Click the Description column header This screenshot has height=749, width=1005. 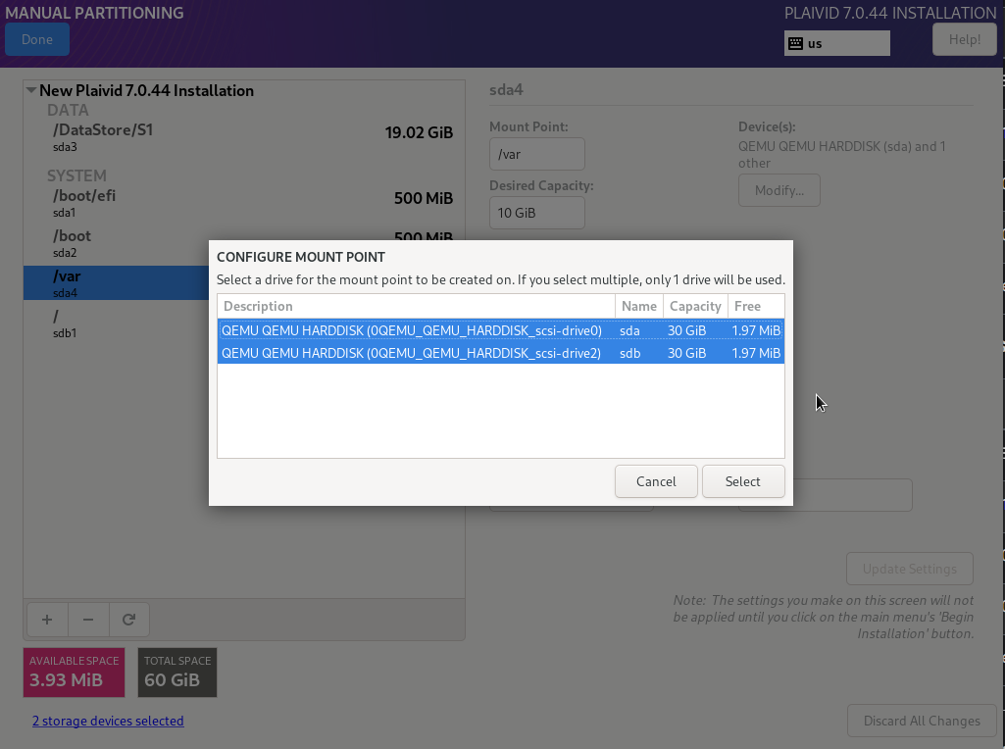pyautogui.click(x=416, y=306)
